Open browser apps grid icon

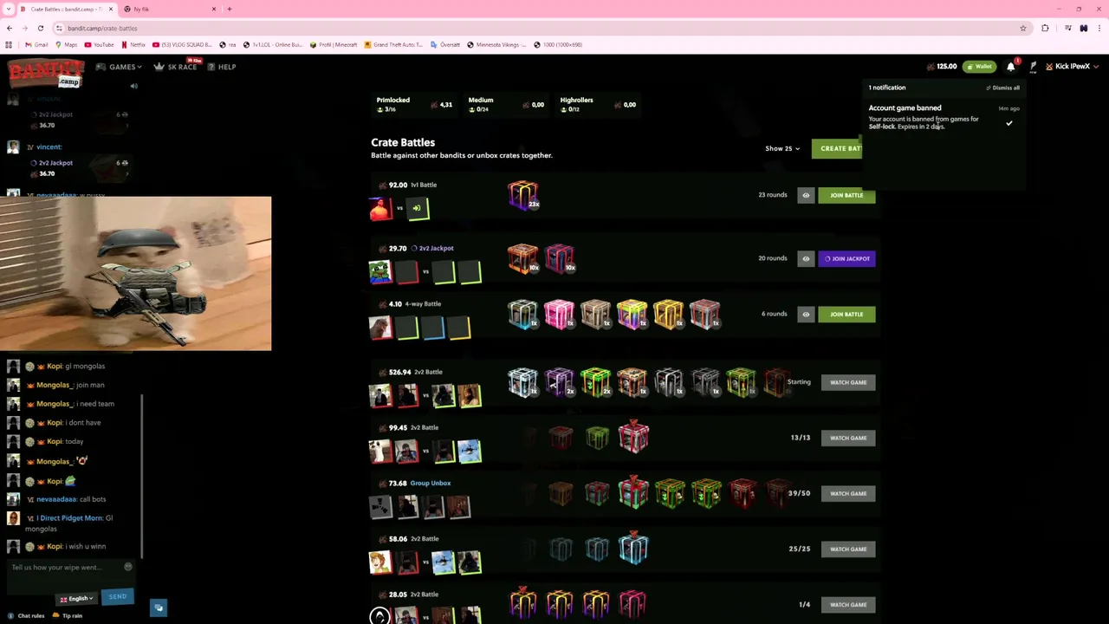[x=10, y=44]
